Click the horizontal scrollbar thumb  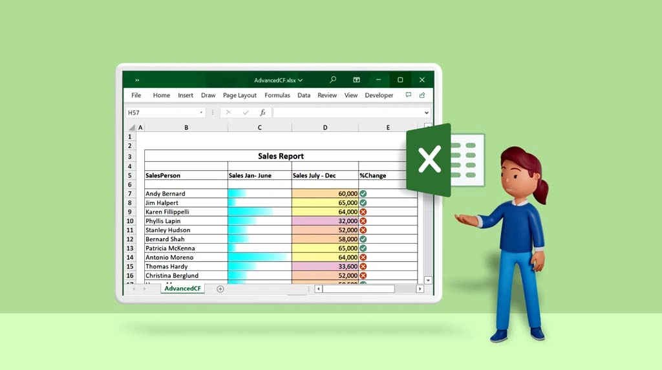[x=358, y=289]
